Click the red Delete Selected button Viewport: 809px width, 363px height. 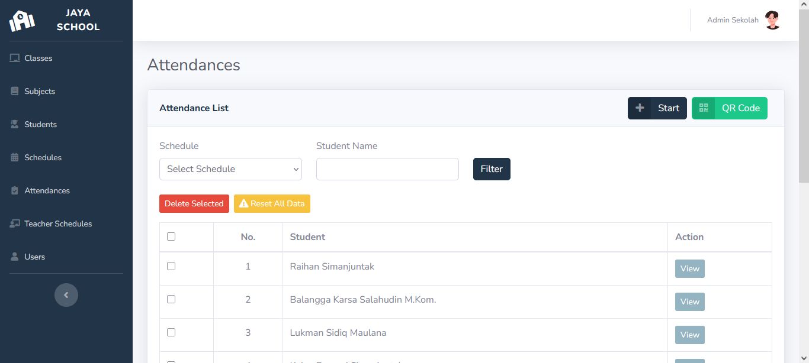(194, 203)
